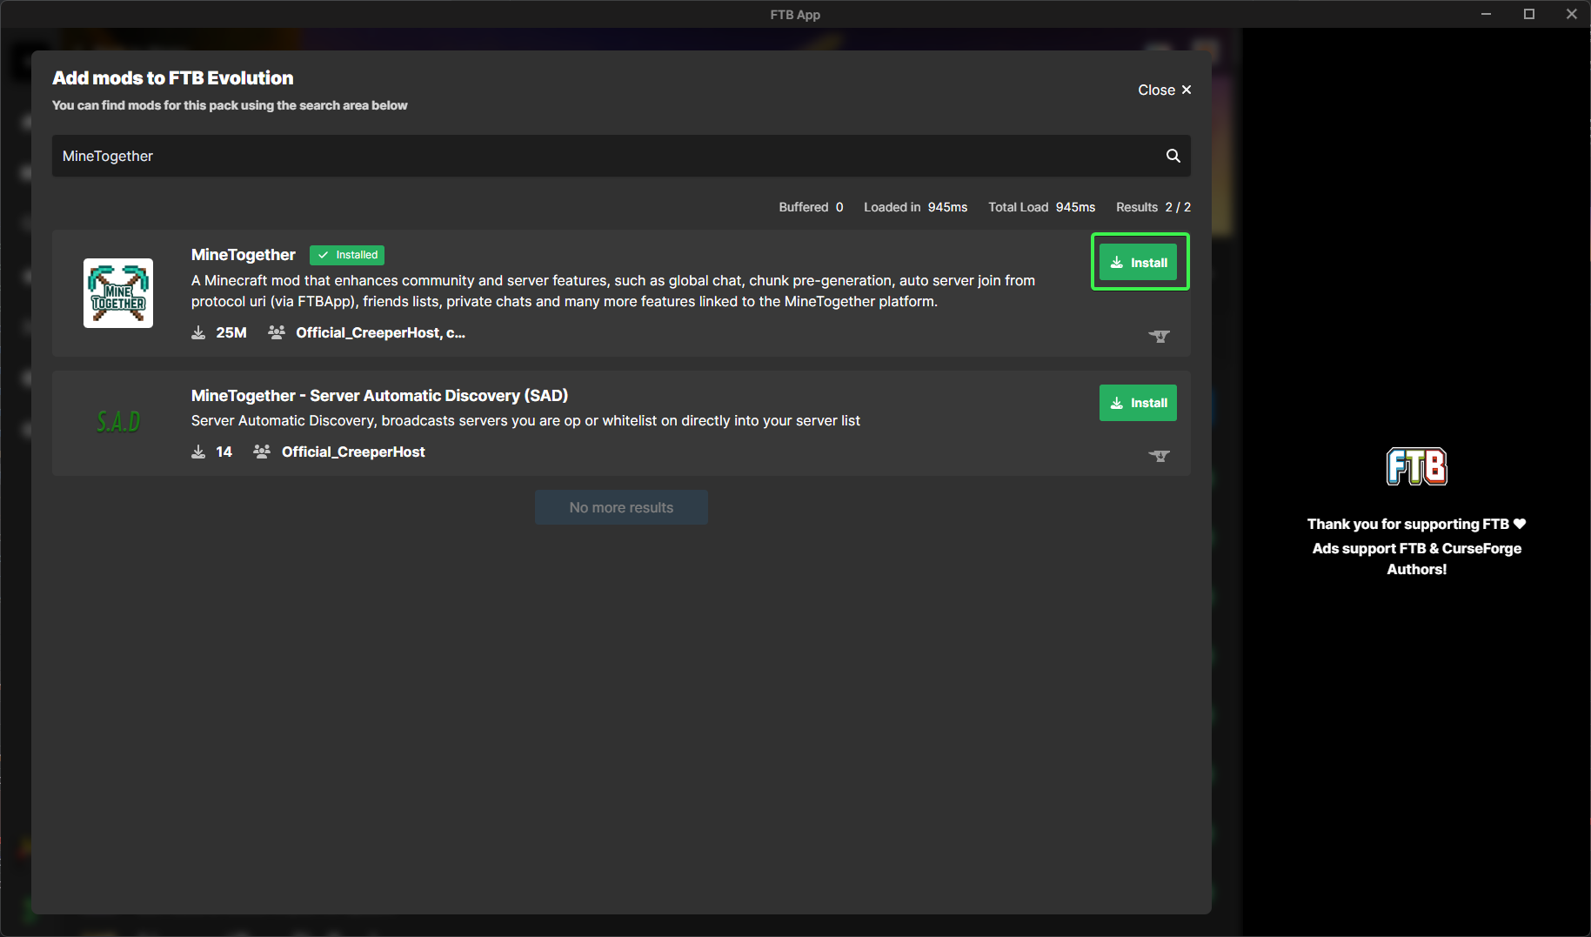The width and height of the screenshot is (1591, 937).
Task: Focus the MineTogether search field
Action: (x=621, y=156)
